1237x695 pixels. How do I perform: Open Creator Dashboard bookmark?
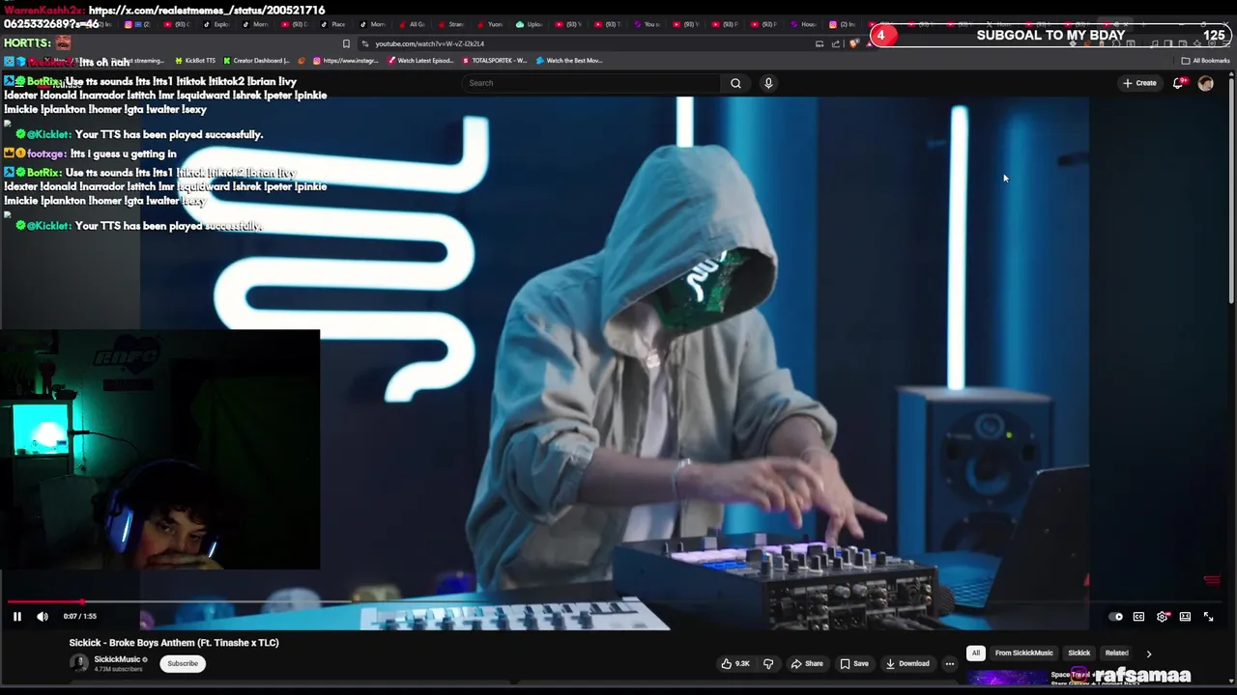(x=257, y=61)
